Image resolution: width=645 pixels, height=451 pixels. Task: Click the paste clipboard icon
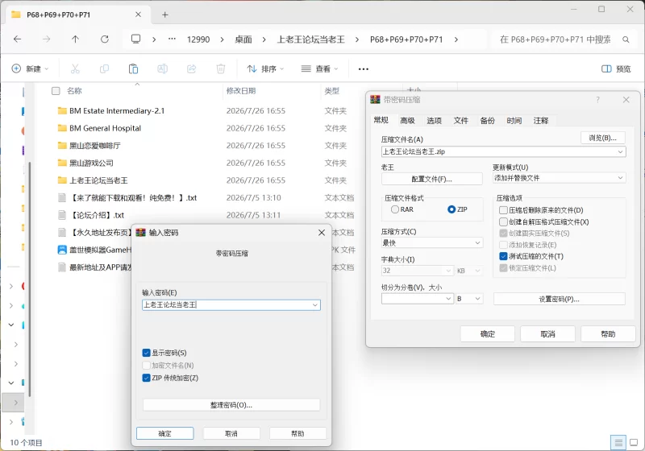[133, 68]
